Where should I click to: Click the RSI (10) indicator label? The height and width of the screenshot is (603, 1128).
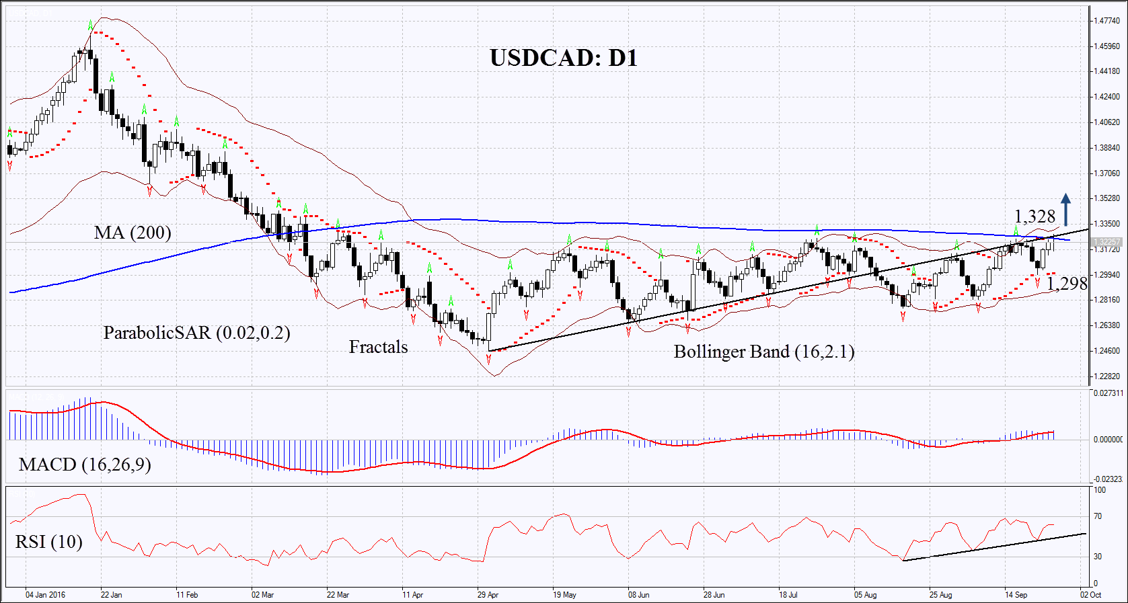tap(48, 542)
